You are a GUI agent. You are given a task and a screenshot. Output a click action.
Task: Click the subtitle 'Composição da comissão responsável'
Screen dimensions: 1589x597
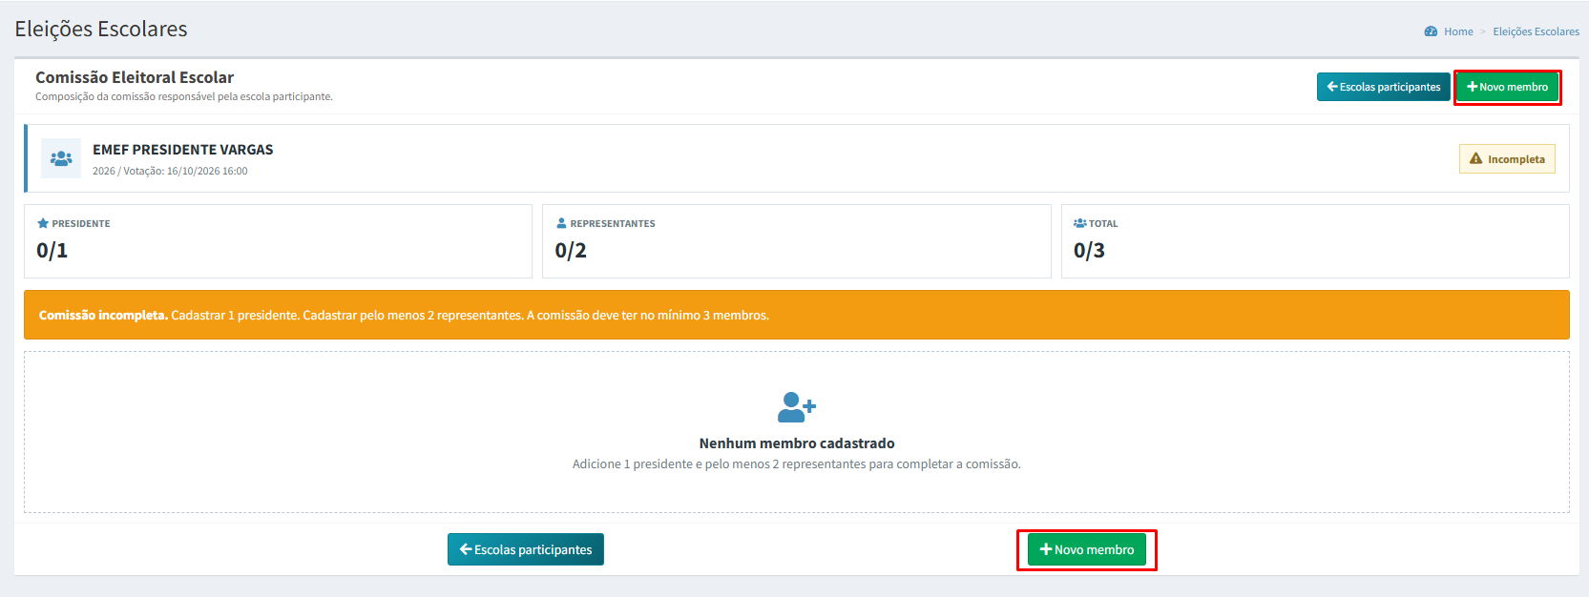[x=184, y=96]
